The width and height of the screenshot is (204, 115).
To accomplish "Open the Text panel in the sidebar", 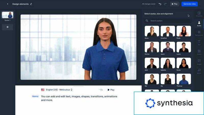I will pos(199,43).
